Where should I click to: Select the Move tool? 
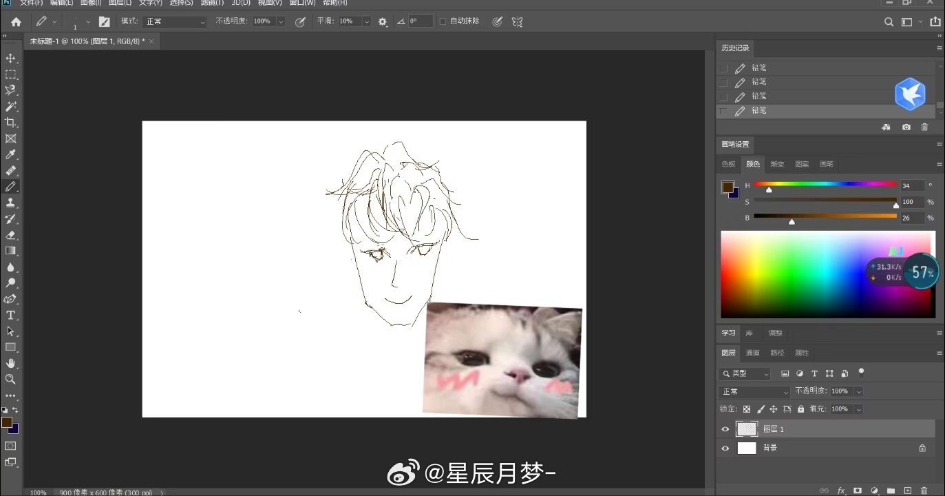10,58
